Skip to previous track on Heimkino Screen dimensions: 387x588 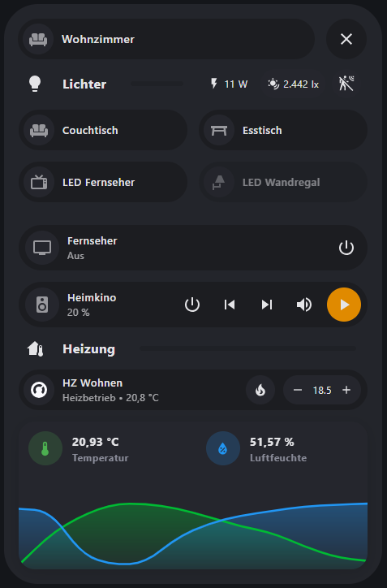(230, 305)
